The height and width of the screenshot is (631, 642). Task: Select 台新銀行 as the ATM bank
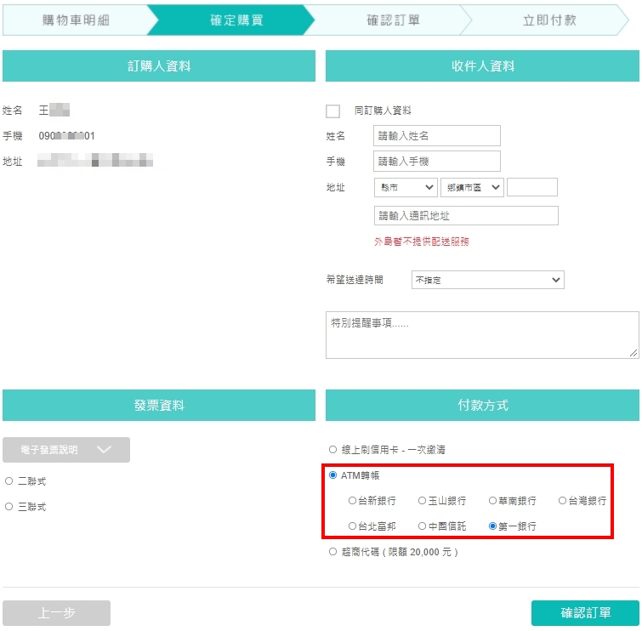(352, 500)
